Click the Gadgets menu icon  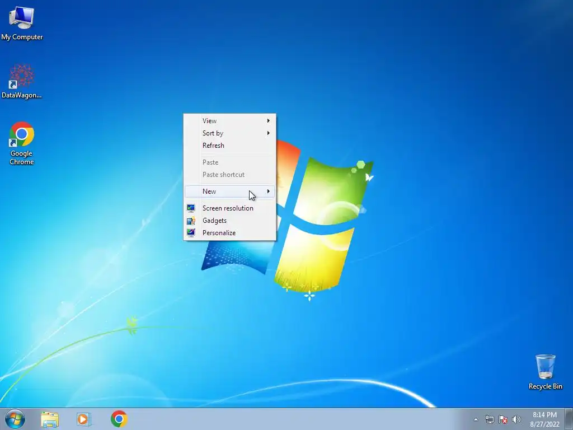point(191,221)
